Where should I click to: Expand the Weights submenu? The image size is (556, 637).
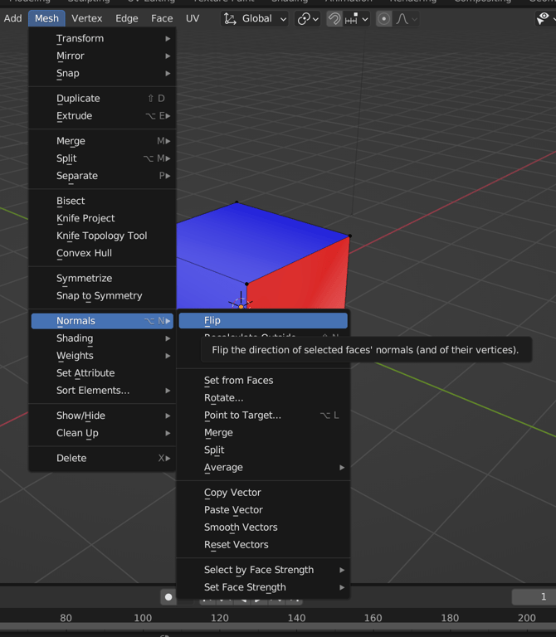(x=102, y=356)
